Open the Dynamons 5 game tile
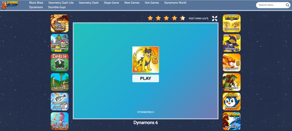 coord(232,121)
